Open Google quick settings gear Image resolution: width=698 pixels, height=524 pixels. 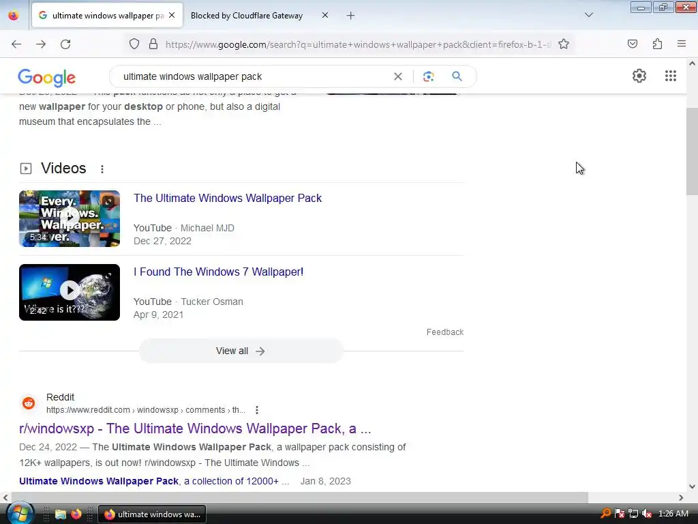(x=639, y=76)
